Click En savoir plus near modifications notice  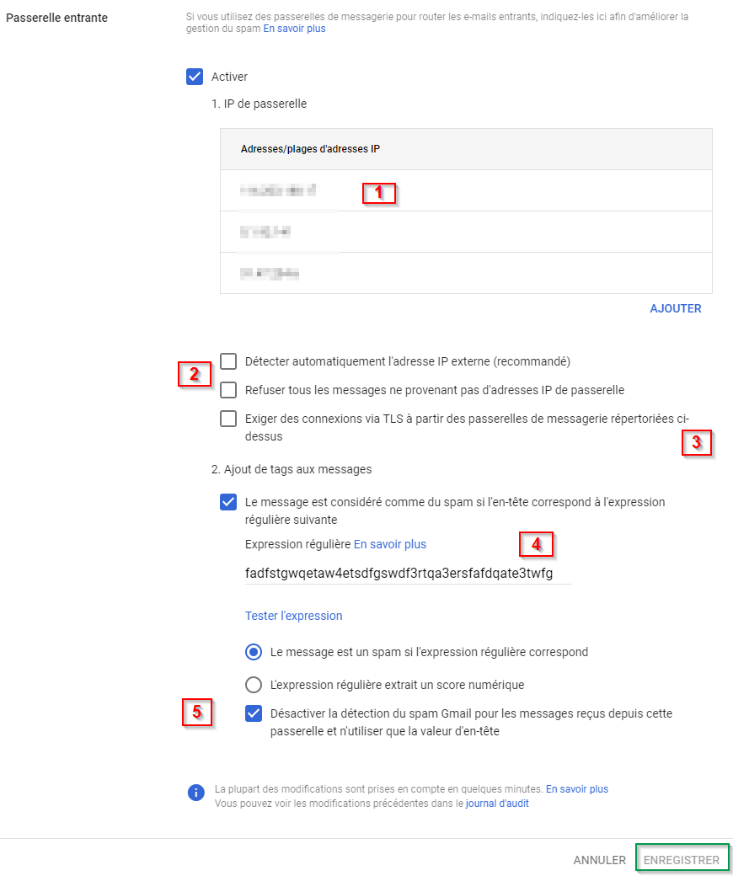tap(577, 789)
